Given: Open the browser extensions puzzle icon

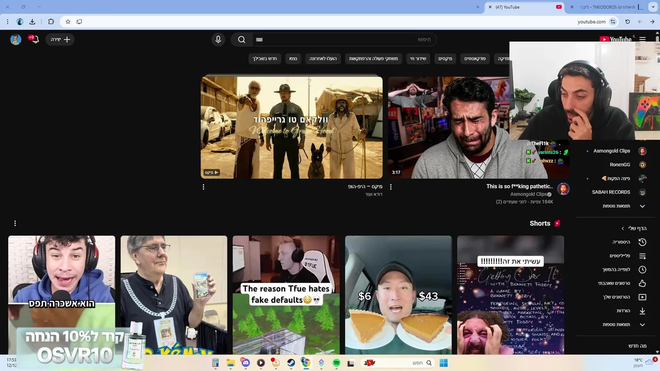Looking at the screenshot, I should pos(51,22).
